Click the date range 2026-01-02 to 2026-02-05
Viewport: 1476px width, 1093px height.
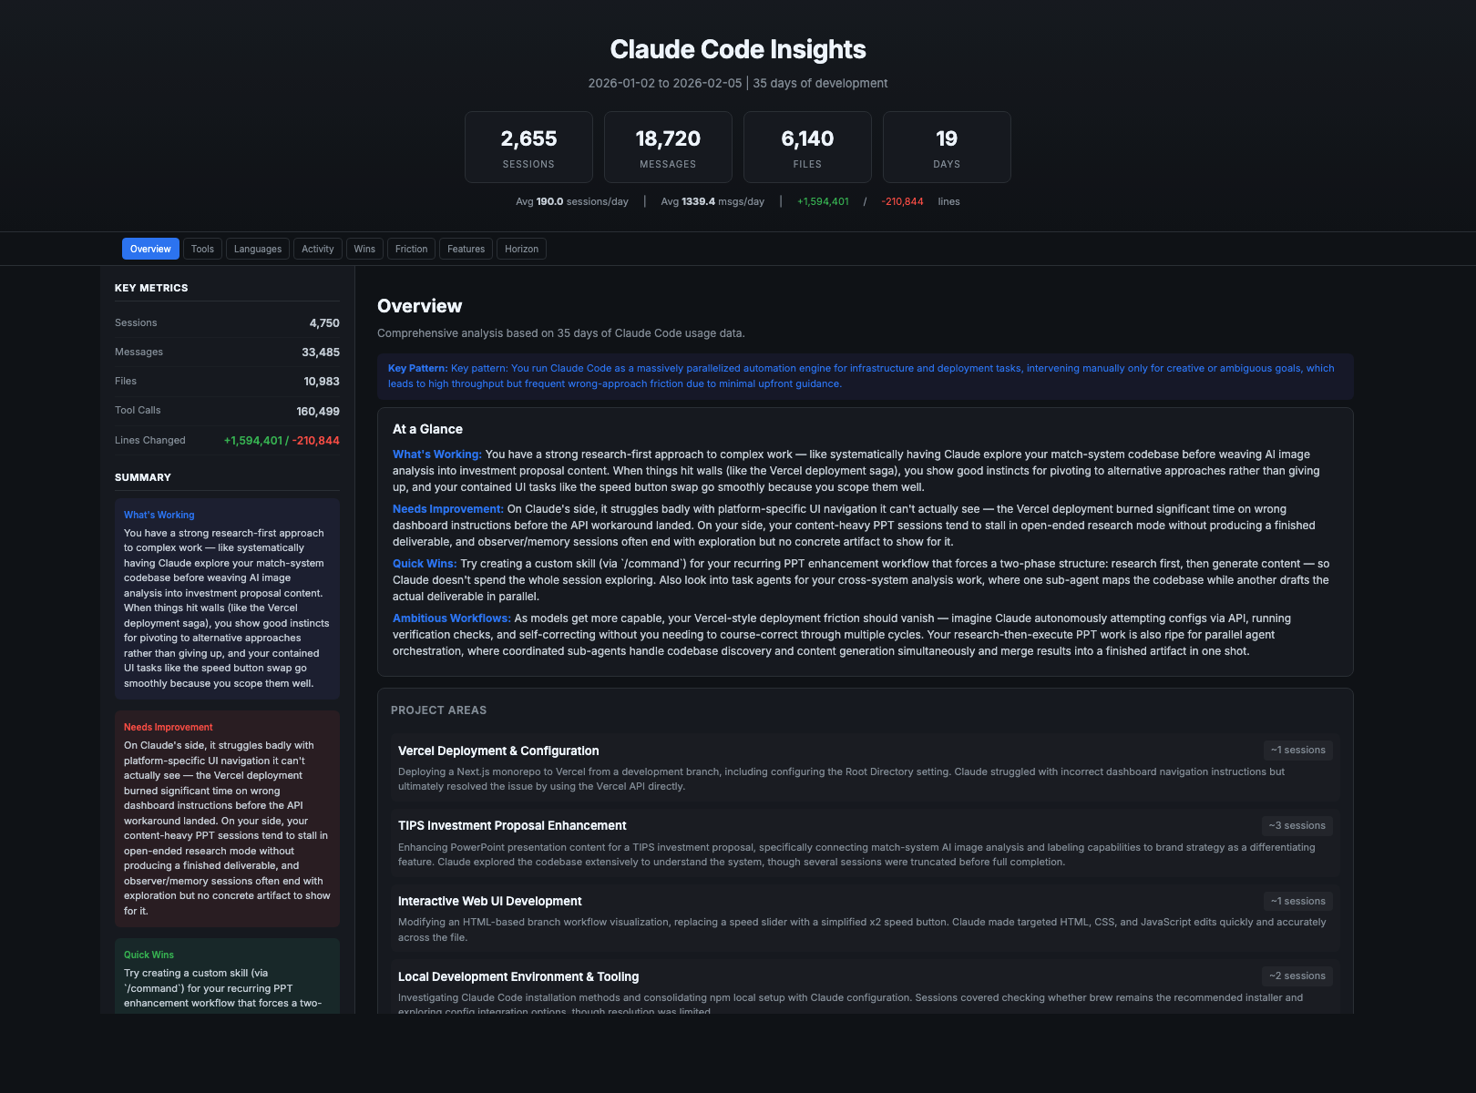[x=665, y=83]
